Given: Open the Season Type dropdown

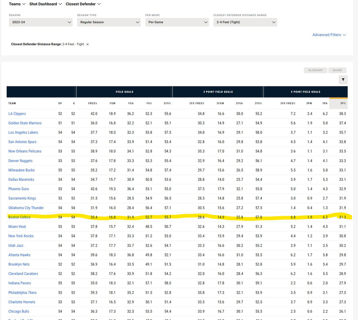Looking at the screenshot, I should [x=109, y=22].
